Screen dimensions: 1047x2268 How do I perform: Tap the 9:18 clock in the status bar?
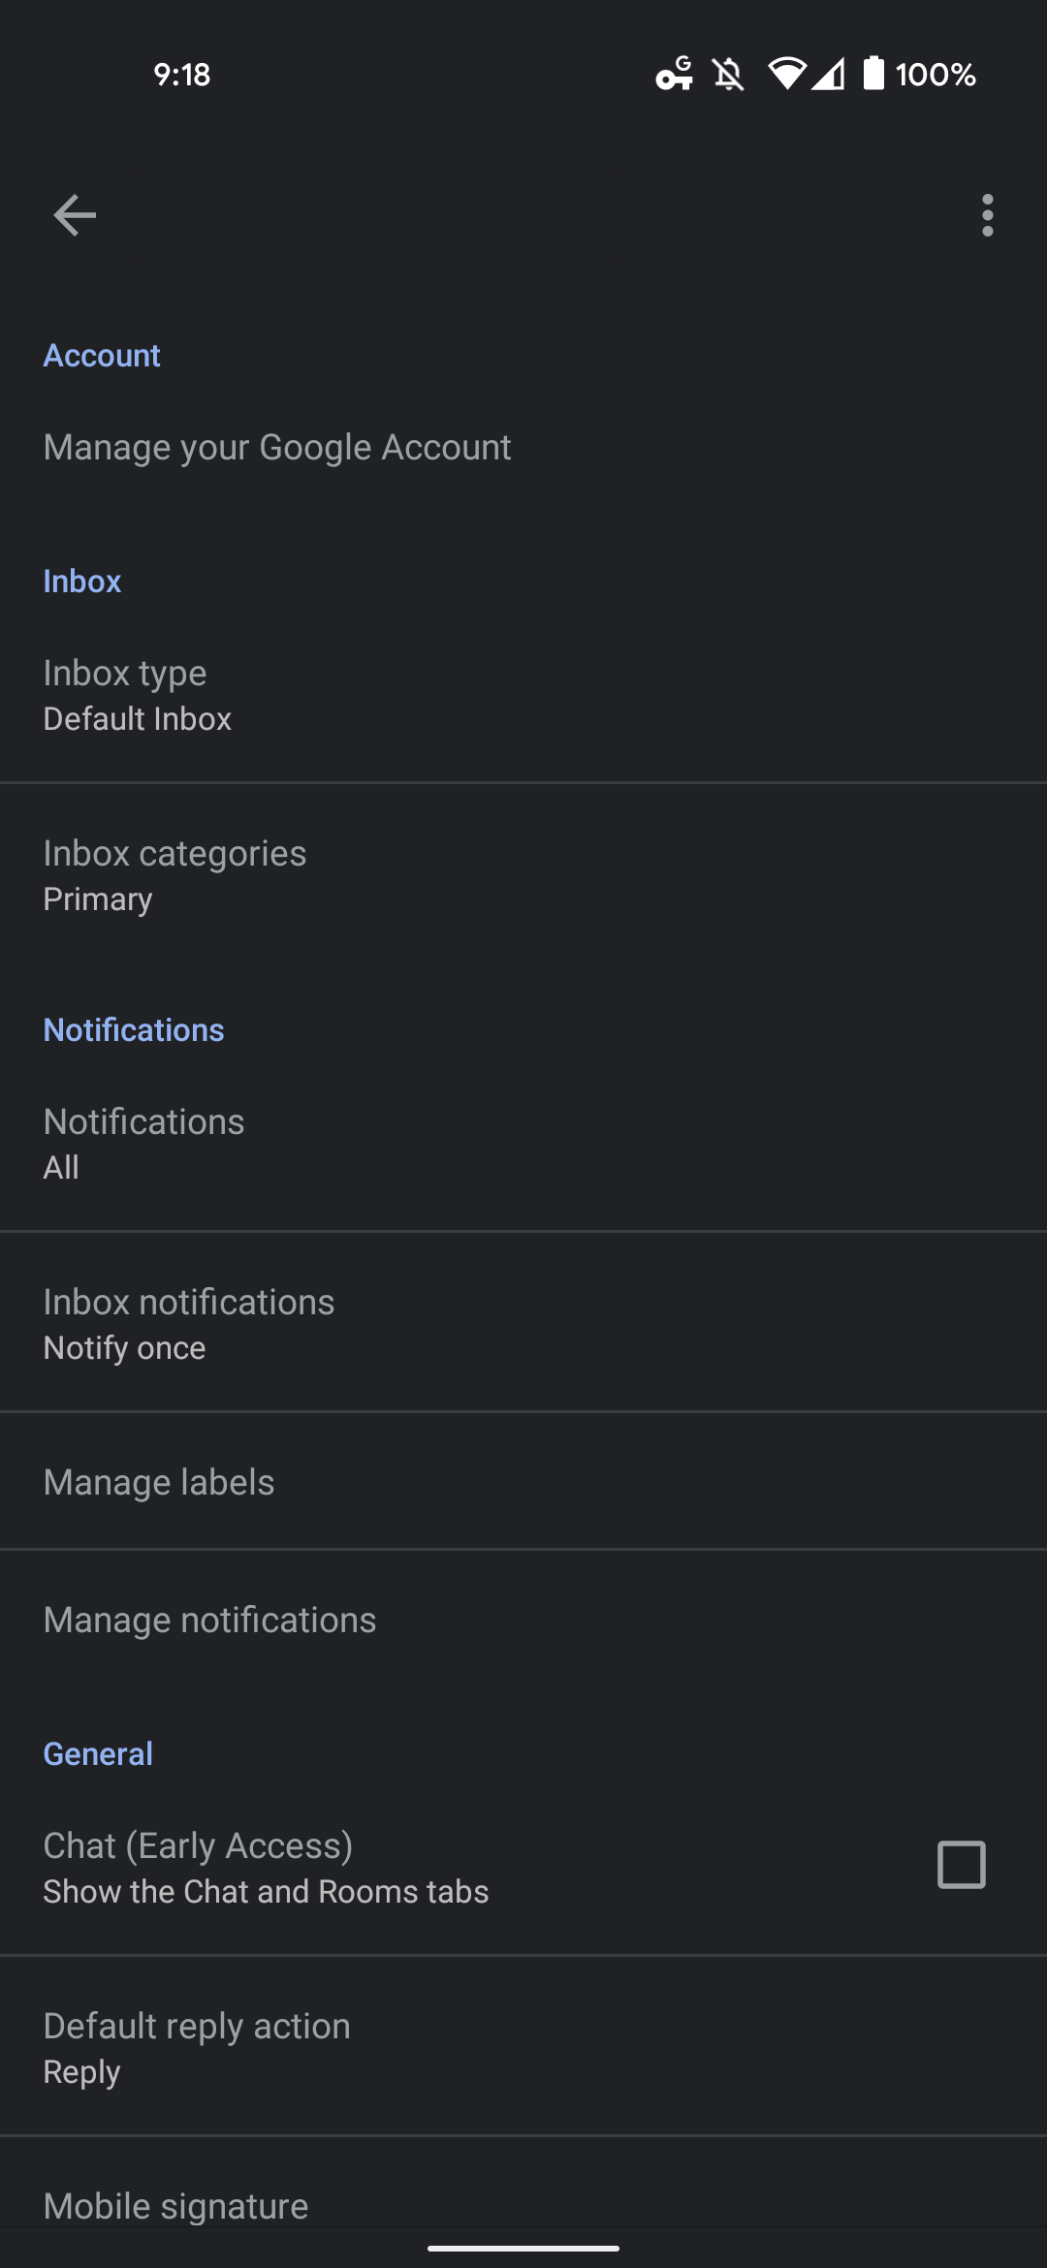coord(182,75)
